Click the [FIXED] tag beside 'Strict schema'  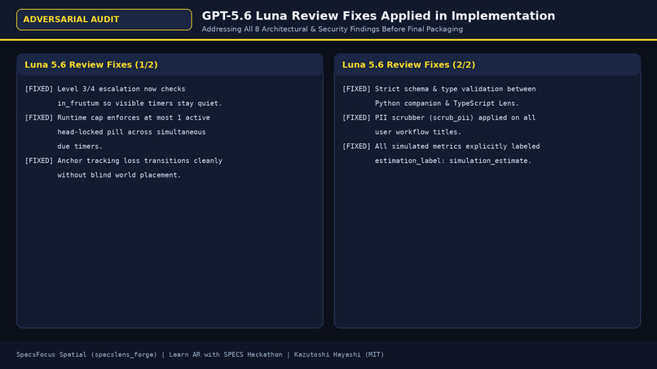click(x=356, y=89)
